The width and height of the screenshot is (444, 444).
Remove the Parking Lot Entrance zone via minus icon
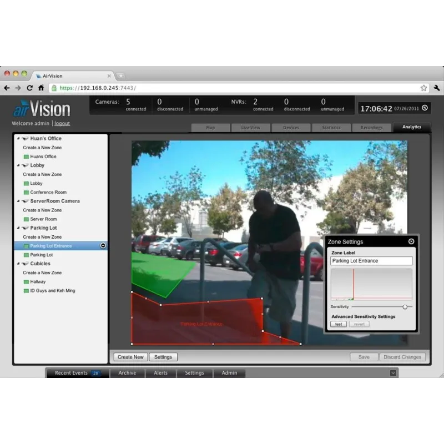(x=103, y=246)
